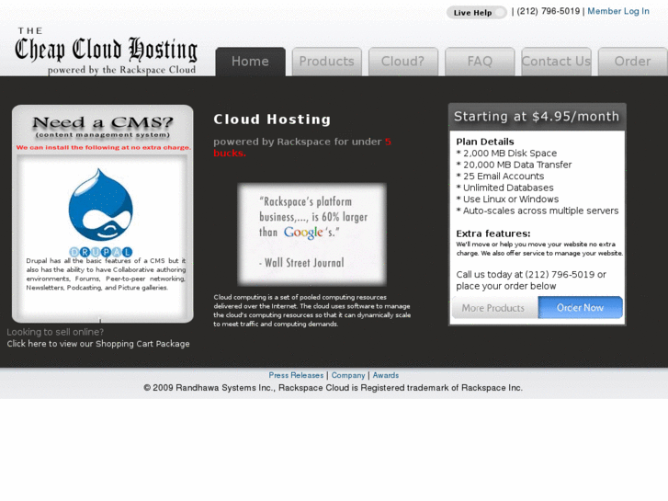Viewport: 668px width, 501px height.
Task: Click the Cloud Hosting heading
Action: coord(272,120)
